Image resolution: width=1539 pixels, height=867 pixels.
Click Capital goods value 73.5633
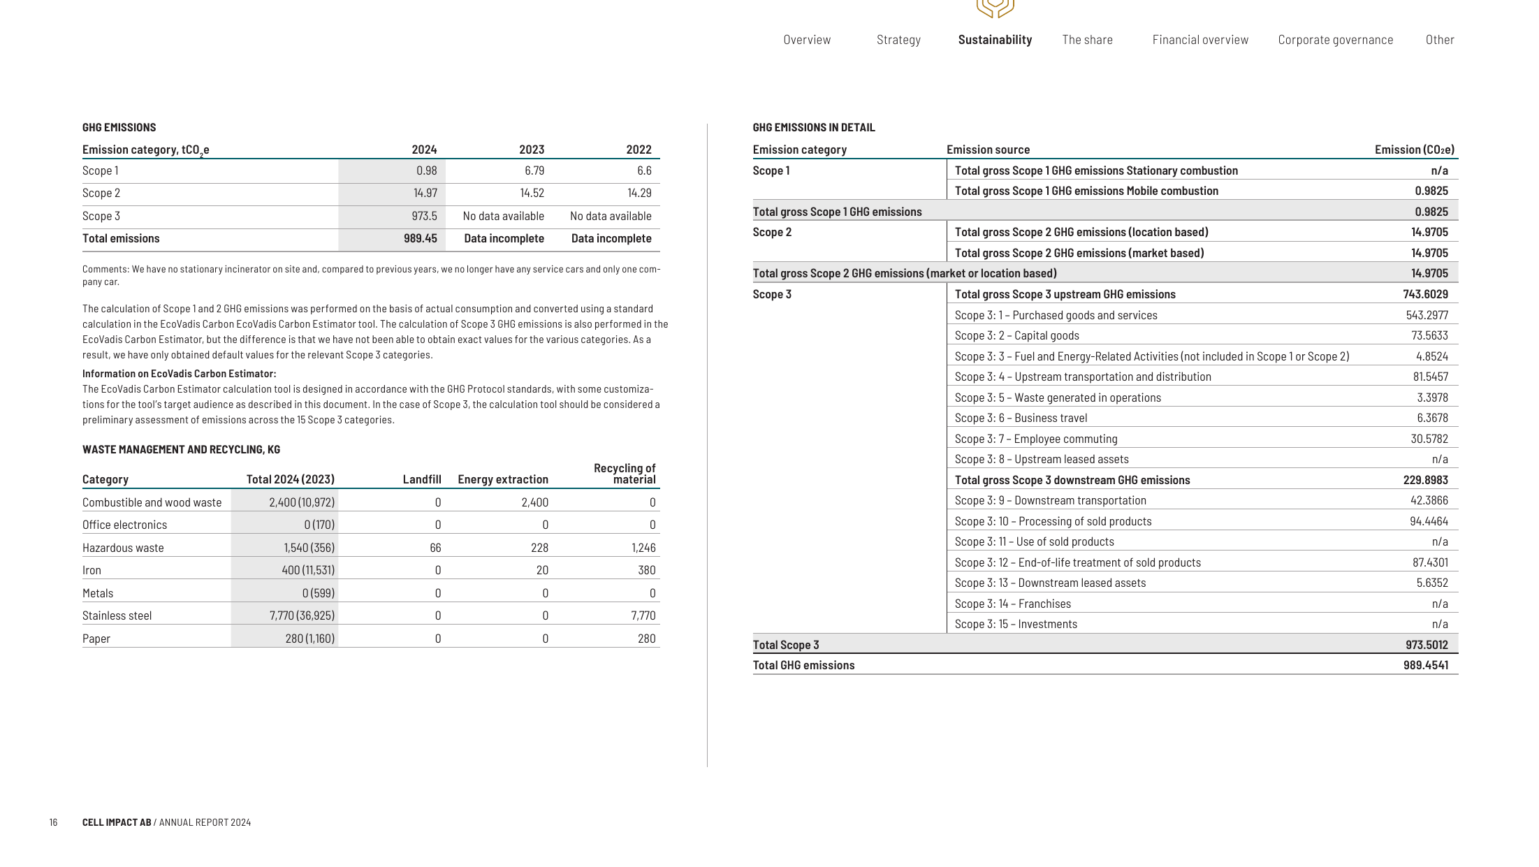click(1429, 335)
